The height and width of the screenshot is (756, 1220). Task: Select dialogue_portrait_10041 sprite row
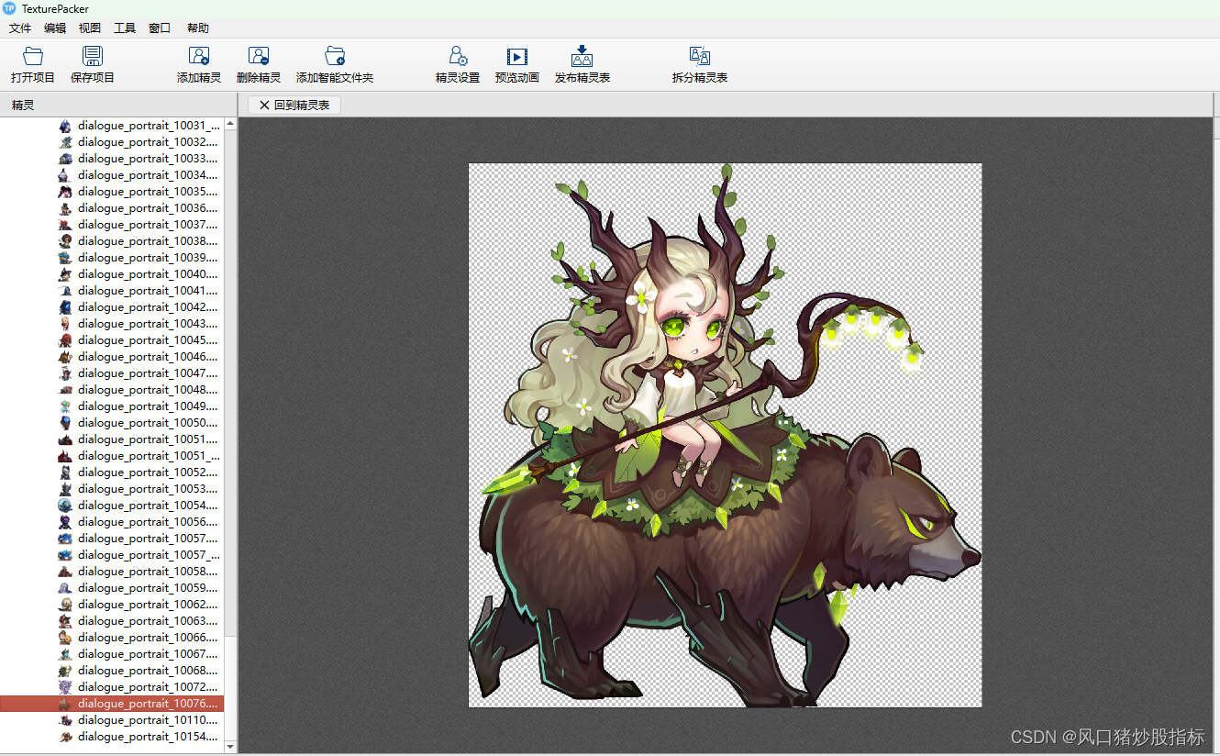pyautogui.click(x=112, y=291)
